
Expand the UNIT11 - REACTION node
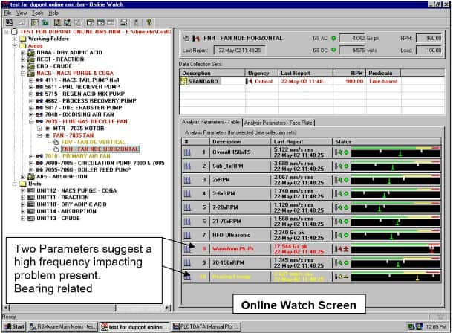pyautogui.click(x=23, y=198)
